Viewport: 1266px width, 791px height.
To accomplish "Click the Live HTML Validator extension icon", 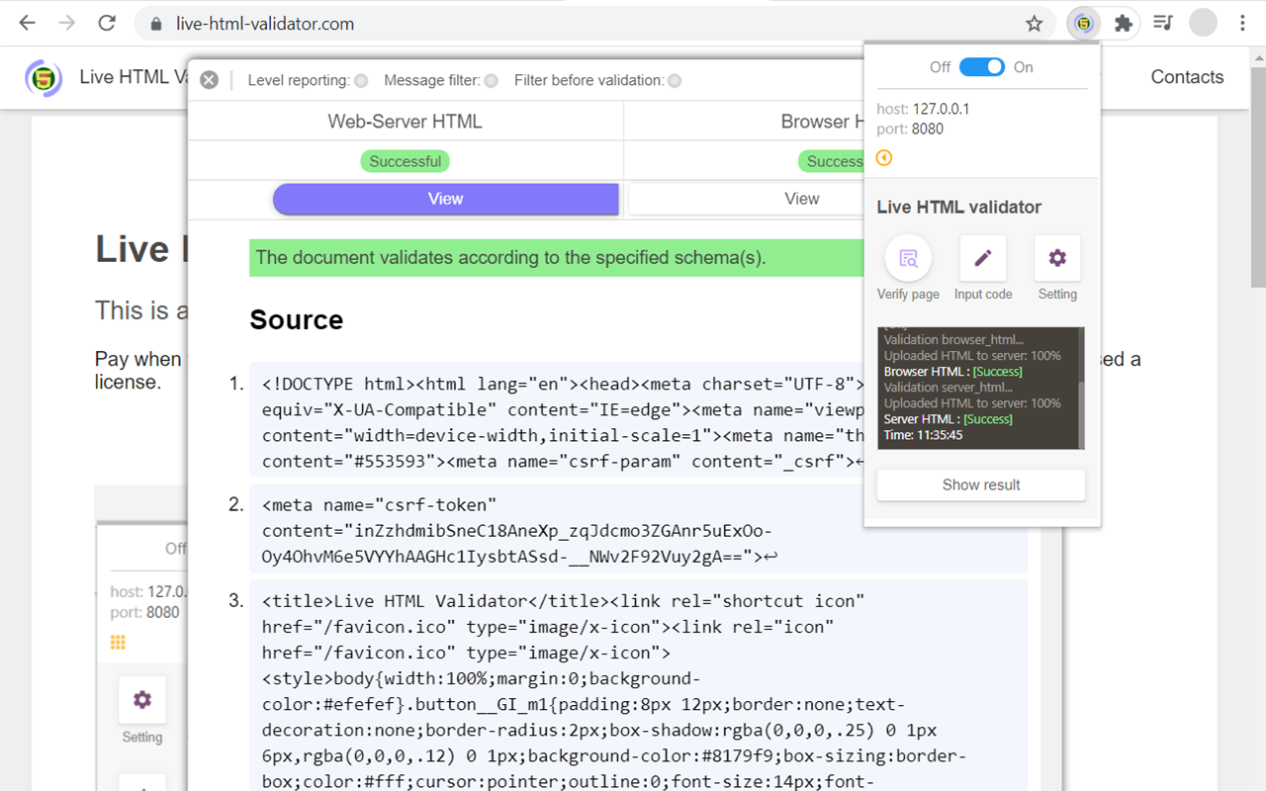I will [1083, 22].
